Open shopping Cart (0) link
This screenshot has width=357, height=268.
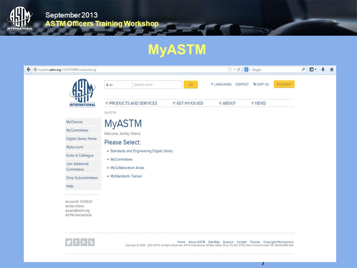coord(261,84)
